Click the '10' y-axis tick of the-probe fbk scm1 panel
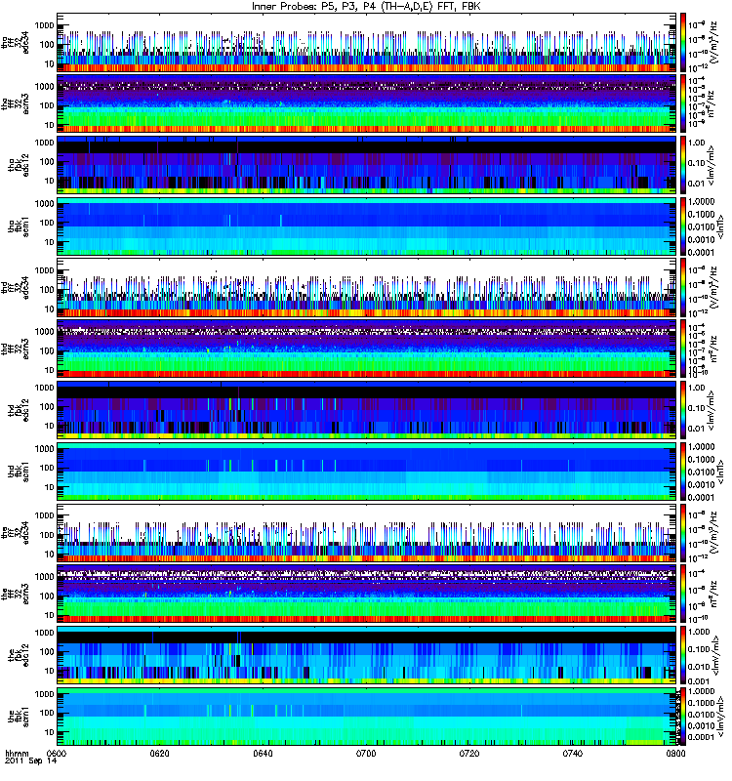The height and width of the screenshot is (781, 732). pyautogui.click(x=50, y=732)
